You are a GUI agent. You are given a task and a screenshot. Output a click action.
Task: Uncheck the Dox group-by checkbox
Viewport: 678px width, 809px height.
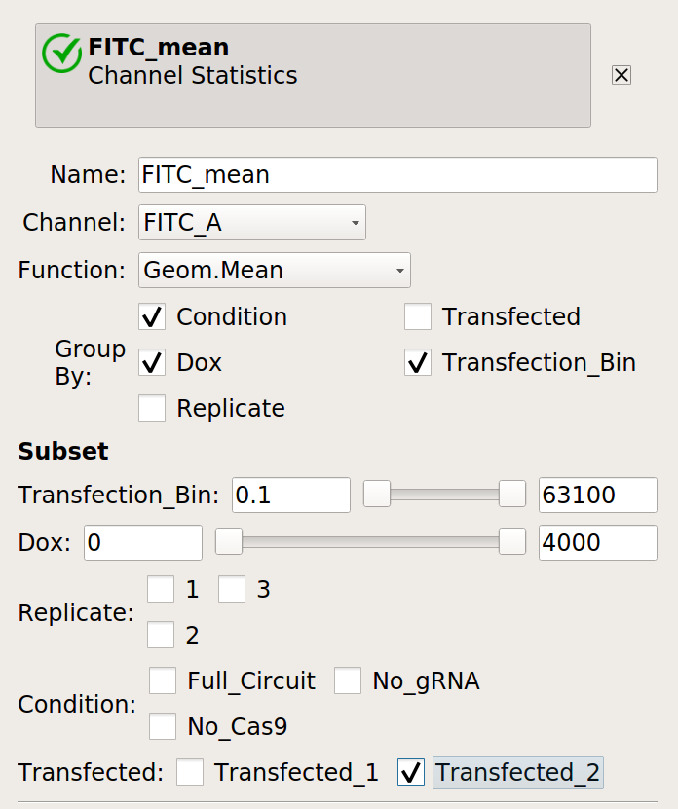click(x=152, y=362)
